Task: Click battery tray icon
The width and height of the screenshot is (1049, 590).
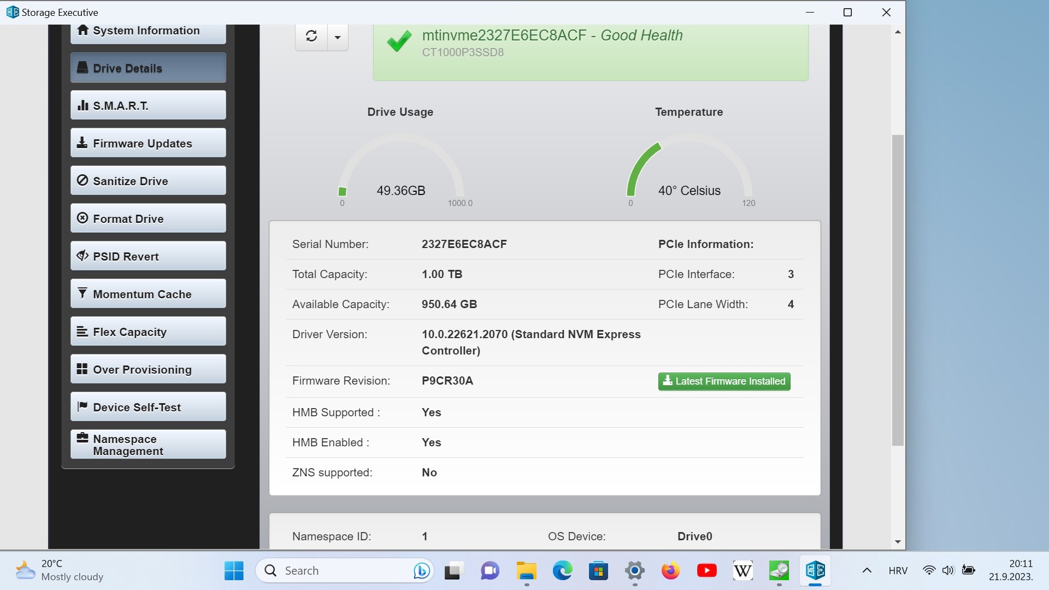Action: pos(968,570)
